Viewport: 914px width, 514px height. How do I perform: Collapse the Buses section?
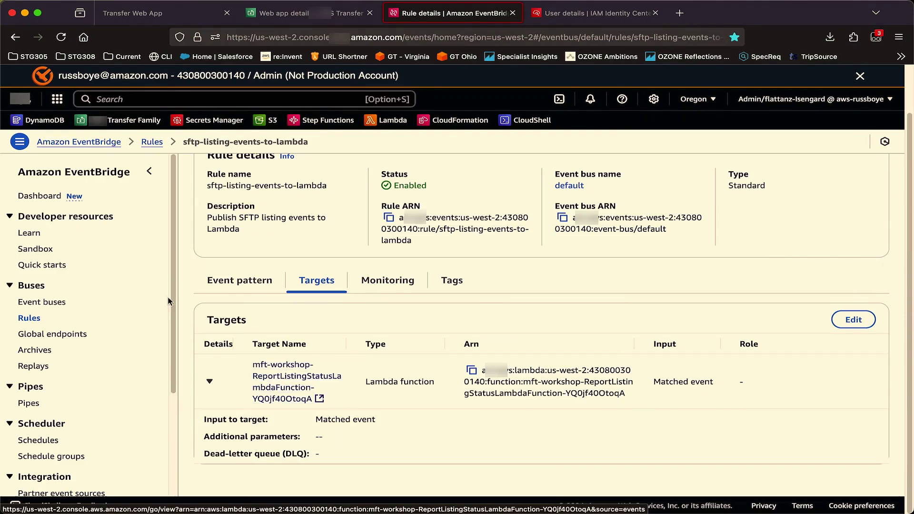(x=10, y=285)
